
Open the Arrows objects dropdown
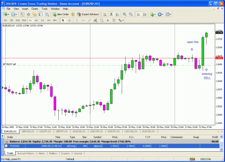tap(121, 21)
